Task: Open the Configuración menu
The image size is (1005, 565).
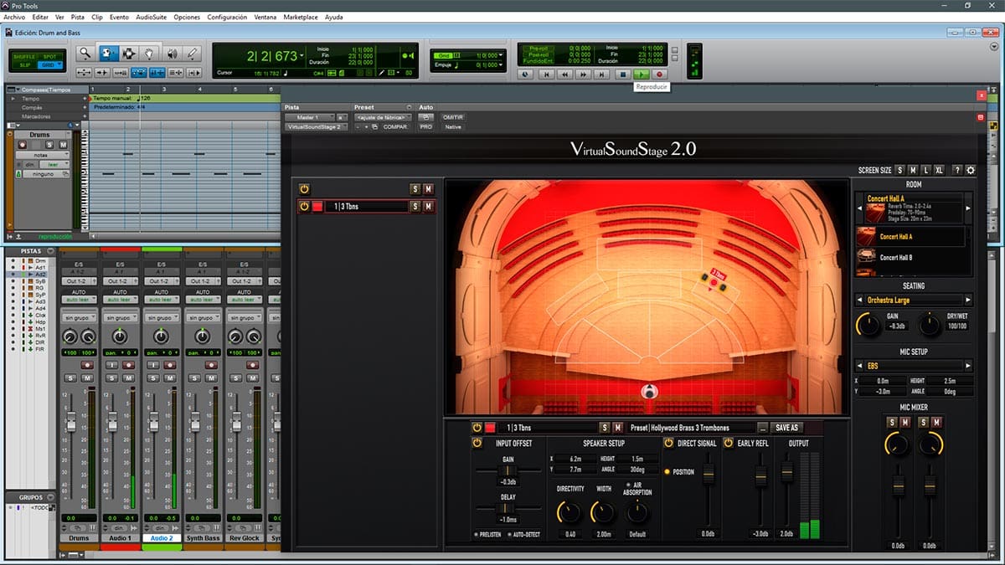Action: 227,17
